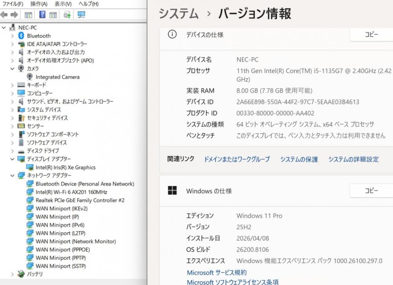Click the センサー category icon
393x285 pixels.
[21, 126]
